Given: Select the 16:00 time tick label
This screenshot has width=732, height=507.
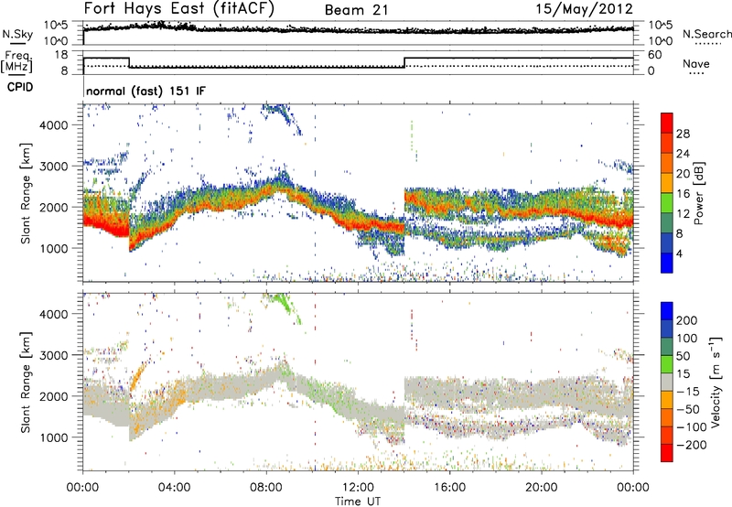Looking at the screenshot, I should pyautogui.click(x=449, y=488).
